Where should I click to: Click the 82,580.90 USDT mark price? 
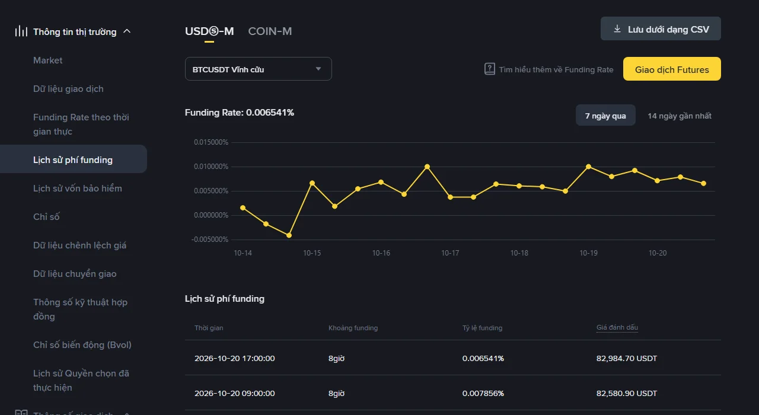[627, 393]
